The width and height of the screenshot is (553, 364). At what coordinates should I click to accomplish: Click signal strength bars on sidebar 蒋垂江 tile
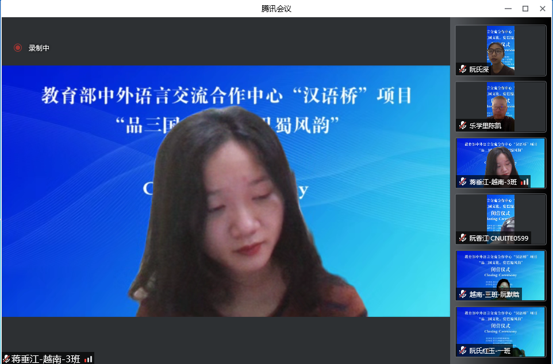[x=525, y=182]
